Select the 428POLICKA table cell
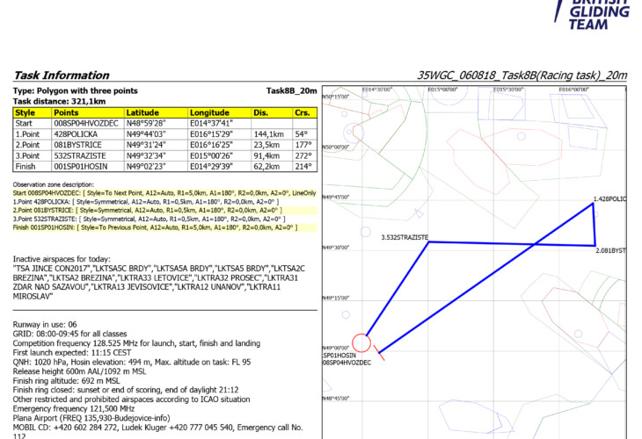Viewport: 642px width, 439px height. pos(86,134)
